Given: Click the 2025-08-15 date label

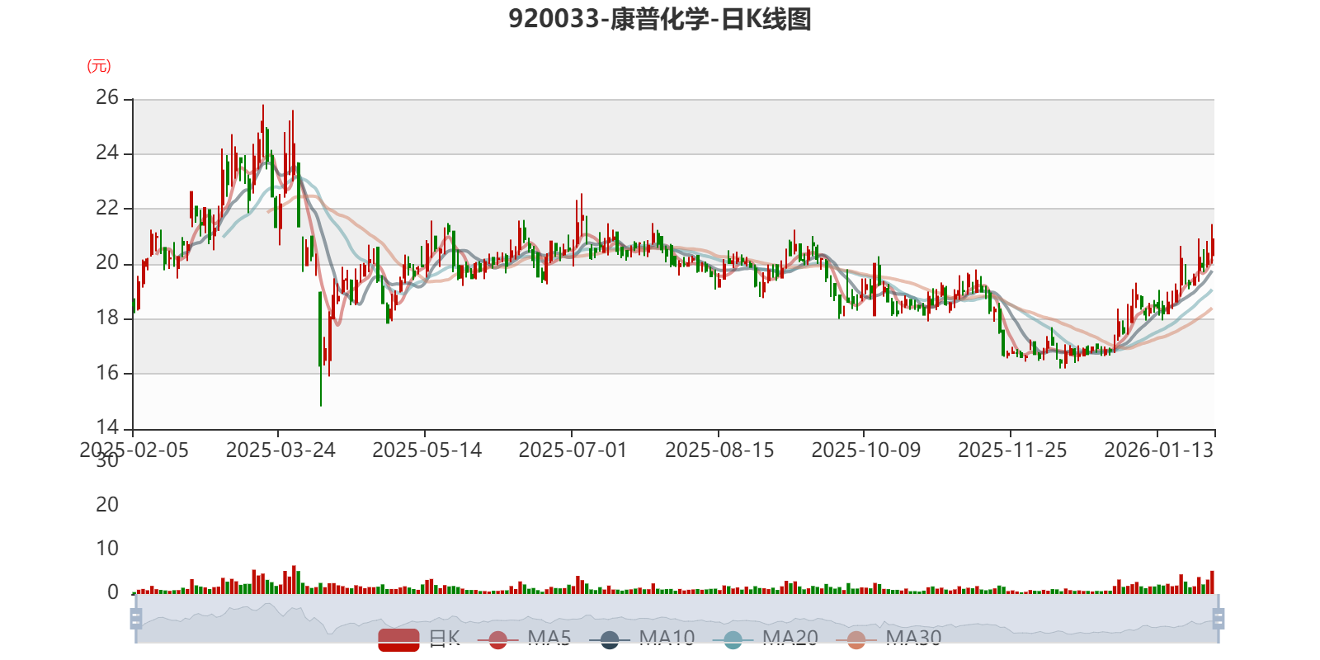Looking at the screenshot, I should [x=719, y=450].
